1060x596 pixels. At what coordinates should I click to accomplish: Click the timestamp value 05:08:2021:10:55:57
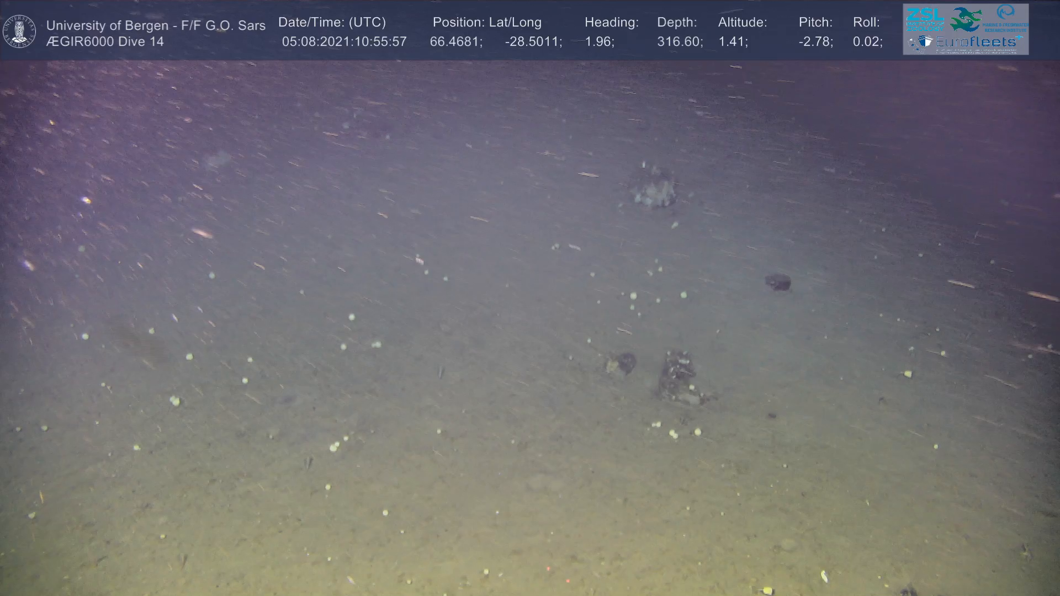click(344, 41)
